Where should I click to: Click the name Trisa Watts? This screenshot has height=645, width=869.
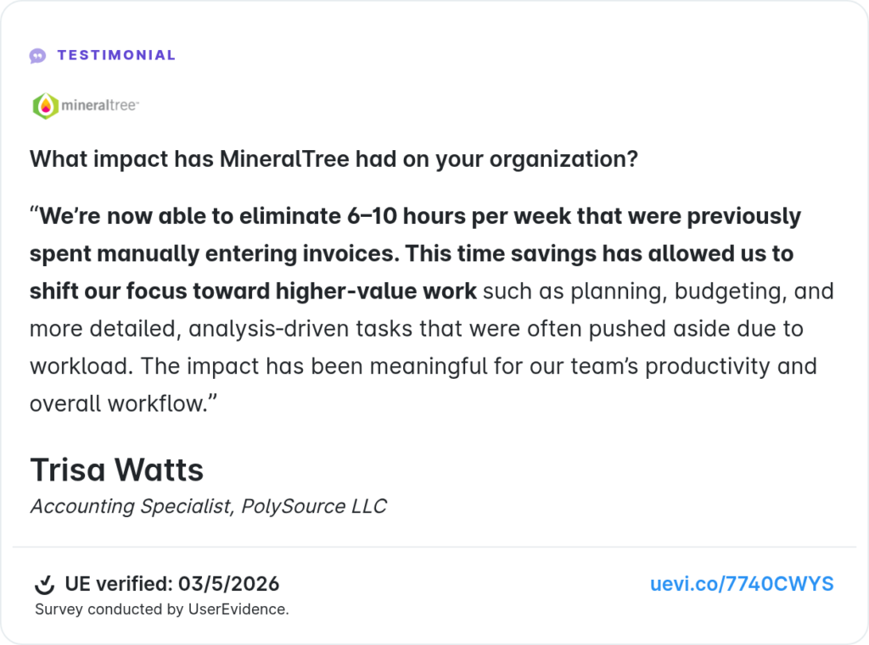pyautogui.click(x=116, y=470)
